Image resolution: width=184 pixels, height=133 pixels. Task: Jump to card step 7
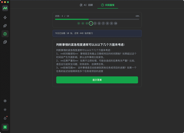103,24
